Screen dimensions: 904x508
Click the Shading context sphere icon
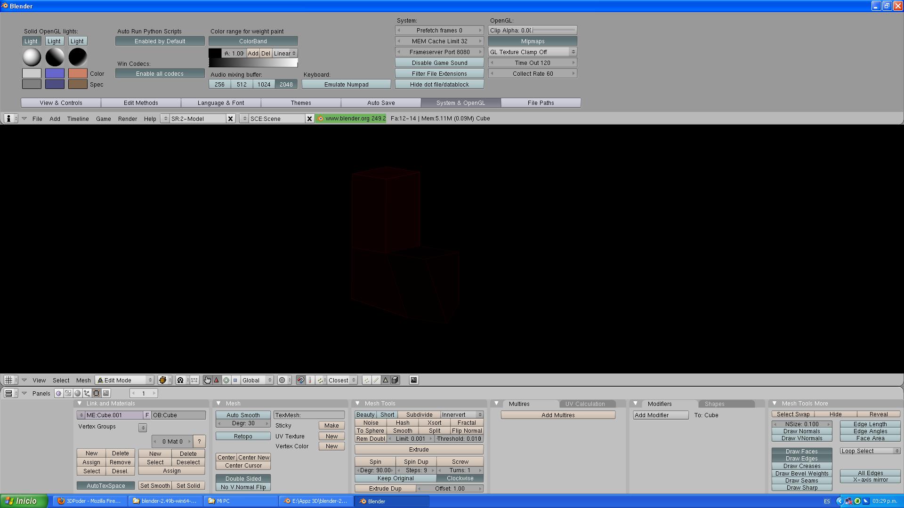coord(78,393)
